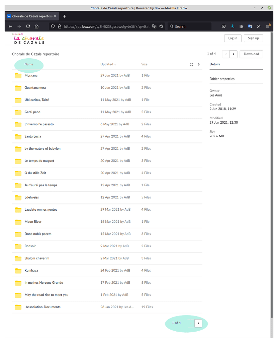Open the Firefox application menu

pyautogui.click(x=268, y=26)
